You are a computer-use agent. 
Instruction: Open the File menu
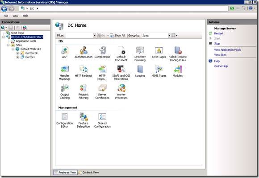pyautogui.click(x=6, y=16)
